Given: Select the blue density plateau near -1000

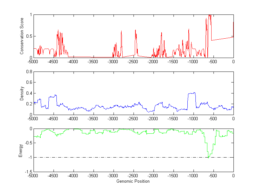Looking at the screenshot, I should [192, 93].
